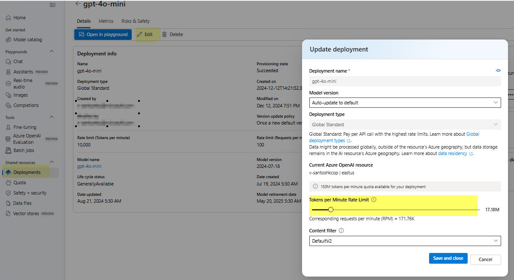Click Rate limit value 10,000
Screen dimensions: 514x280
click(84, 145)
